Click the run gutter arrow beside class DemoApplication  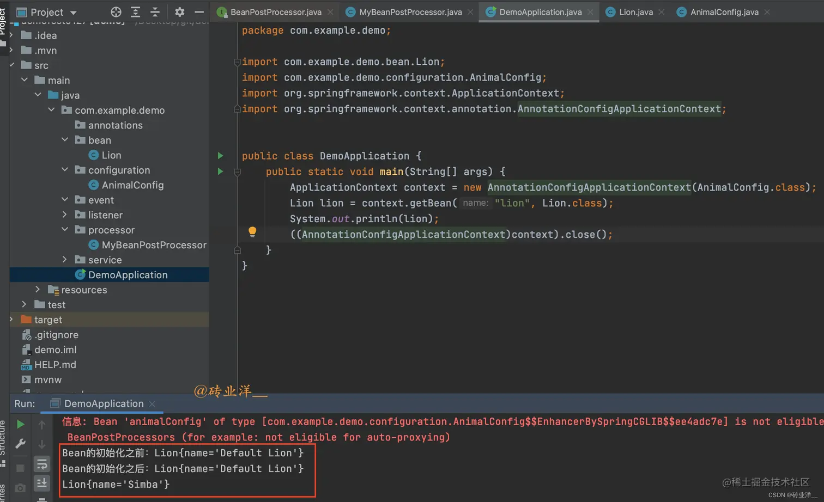click(220, 156)
